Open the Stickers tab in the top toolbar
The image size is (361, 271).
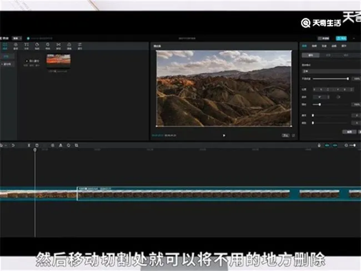(x=37, y=46)
